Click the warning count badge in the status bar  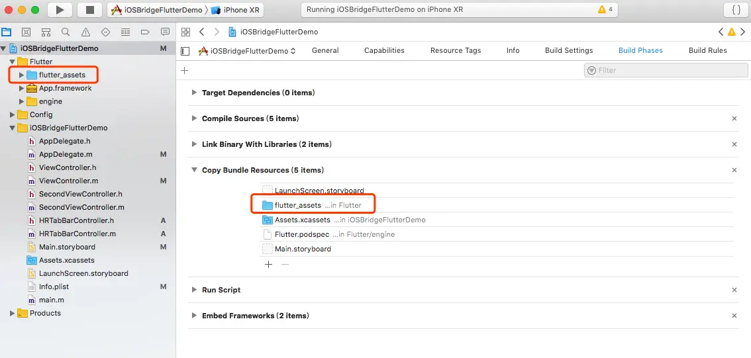605,9
